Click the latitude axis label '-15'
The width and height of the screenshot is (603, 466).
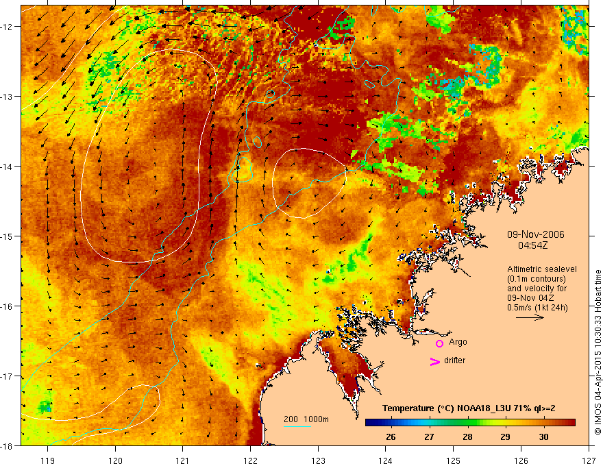[x=8, y=236]
